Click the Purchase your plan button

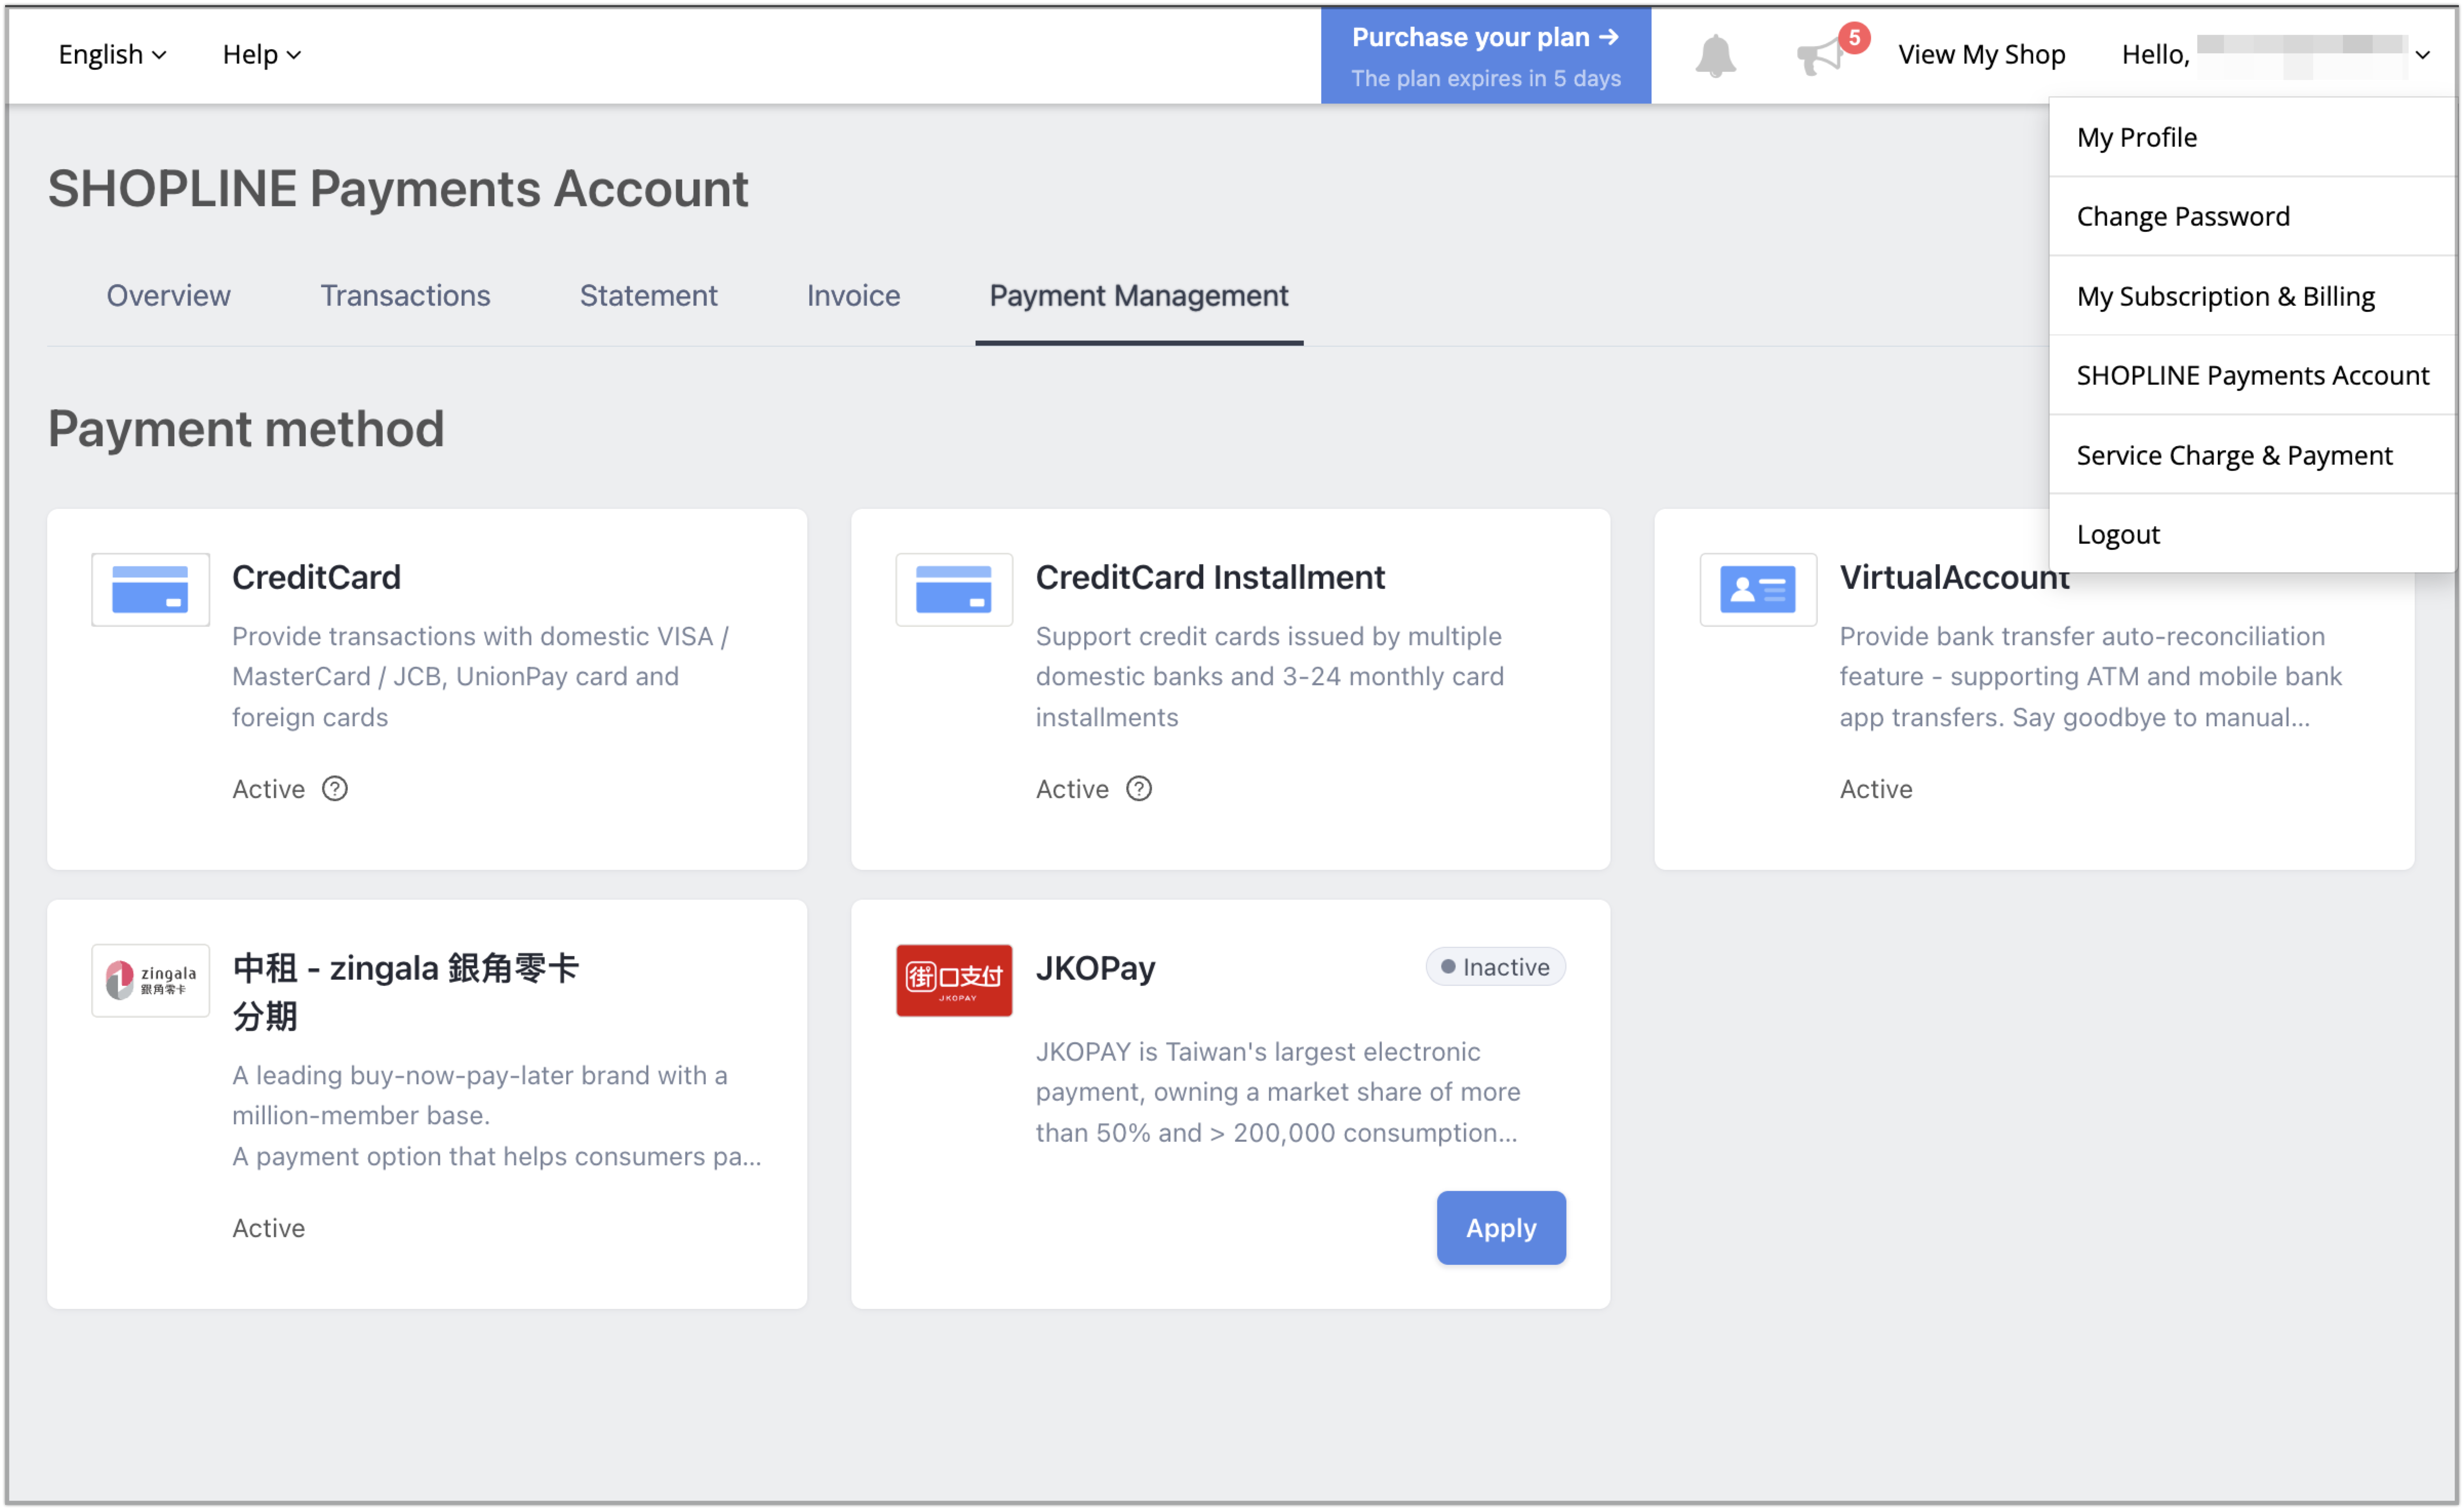click(x=1485, y=56)
